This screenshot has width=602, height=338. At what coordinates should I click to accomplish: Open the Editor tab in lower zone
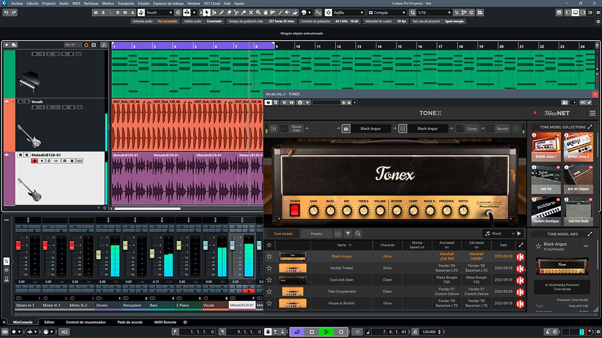(x=49, y=322)
